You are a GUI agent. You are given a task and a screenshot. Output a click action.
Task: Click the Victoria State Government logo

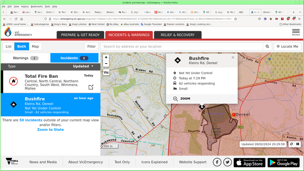[12, 161]
